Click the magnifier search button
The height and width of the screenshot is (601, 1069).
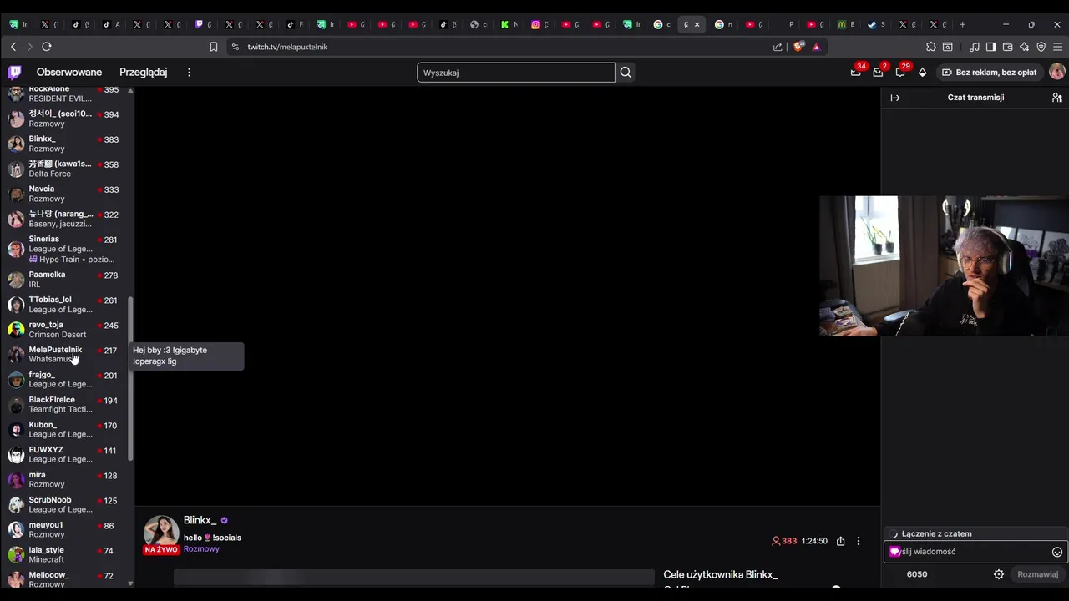[x=626, y=73]
